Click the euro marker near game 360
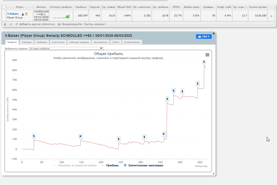This screenshot has height=185, width=277. click(x=164, y=134)
